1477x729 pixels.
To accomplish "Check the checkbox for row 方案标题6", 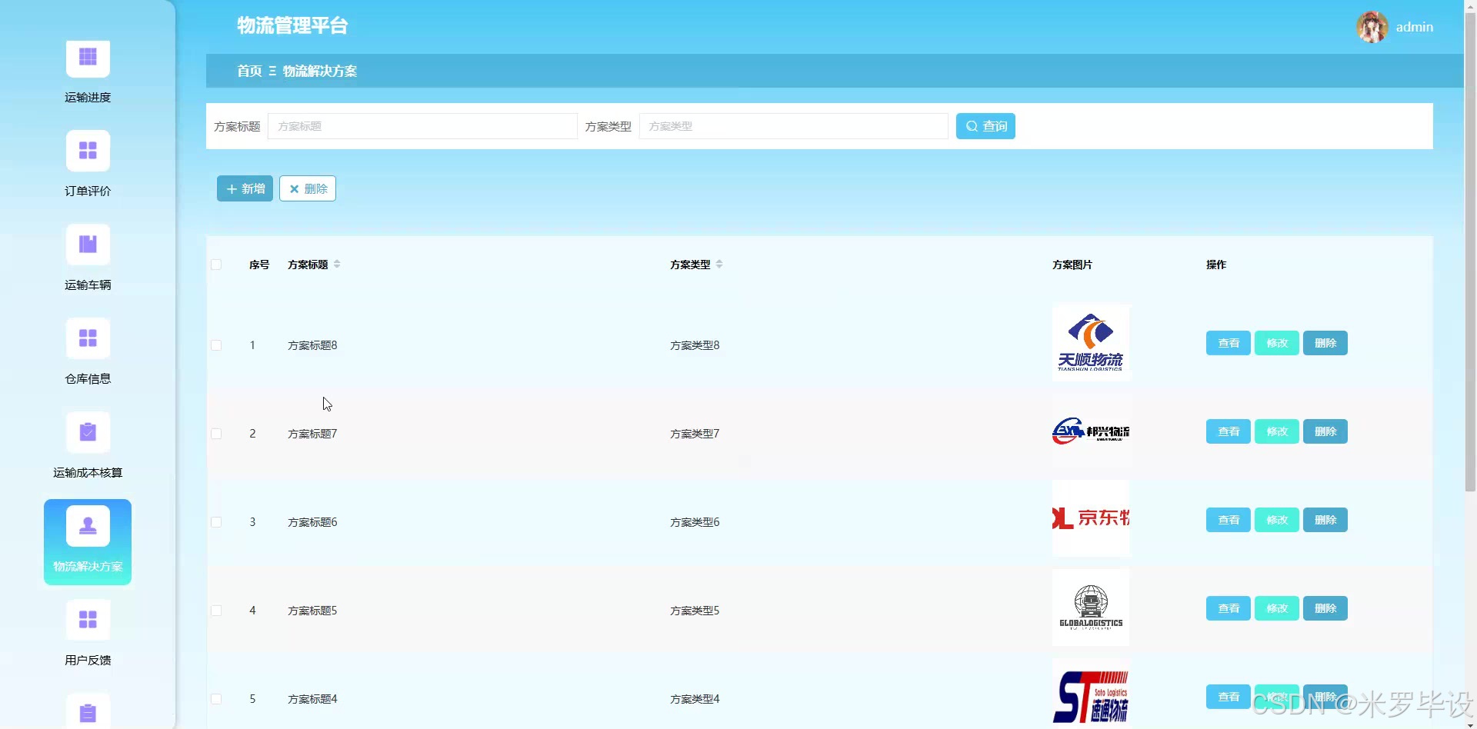I will click(x=216, y=522).
